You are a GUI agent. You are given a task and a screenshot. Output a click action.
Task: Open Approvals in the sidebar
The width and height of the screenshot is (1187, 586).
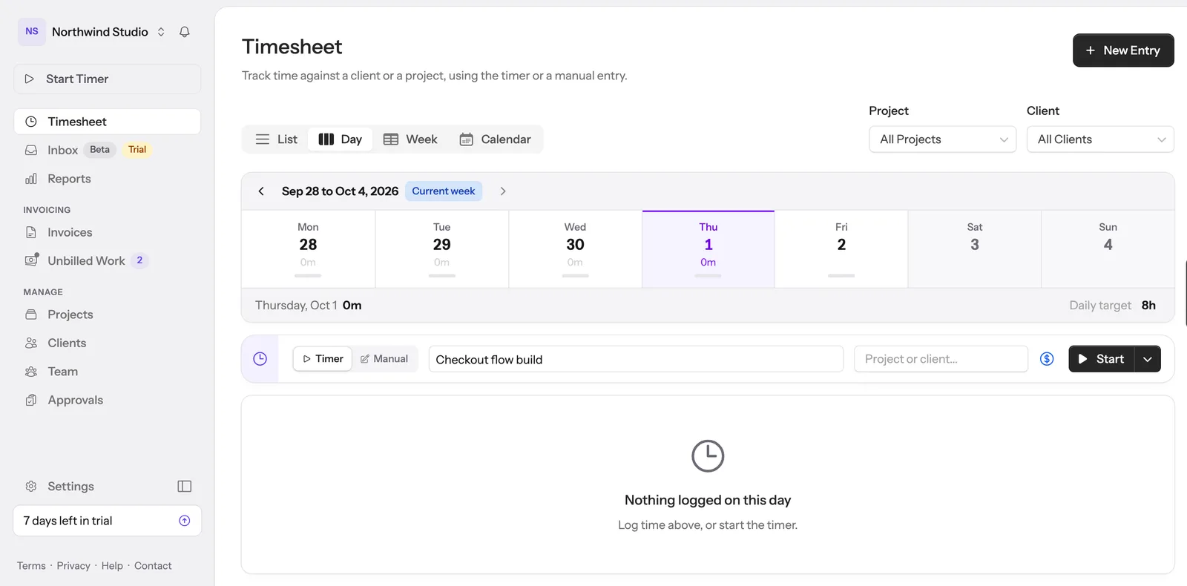108,400
